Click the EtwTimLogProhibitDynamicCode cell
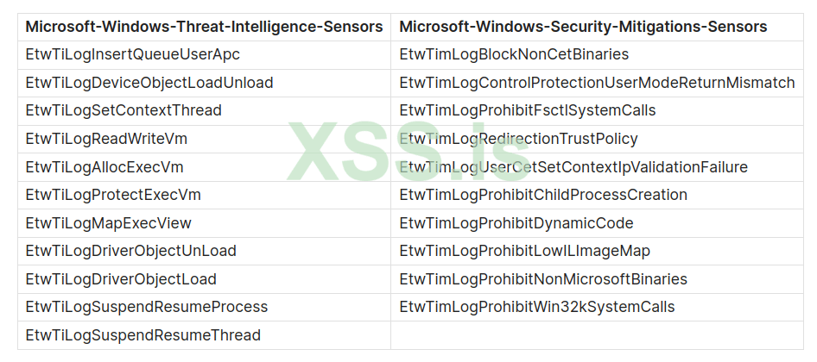Image resolution: width=817 pixels, height=362 pixels. point(516,223)
